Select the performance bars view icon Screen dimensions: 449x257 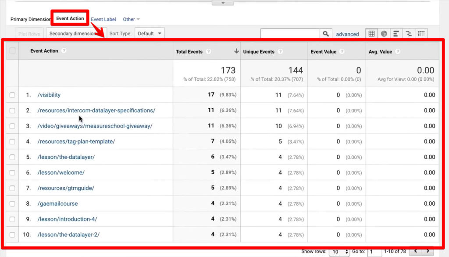point(396,33)
